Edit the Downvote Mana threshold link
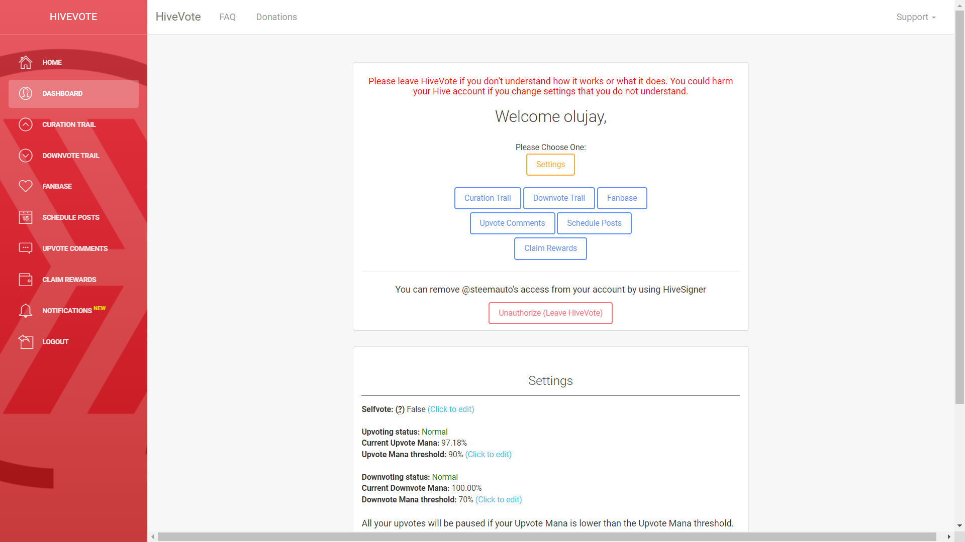Viewport: 965px width, 542px height. (x=499, y=500)
